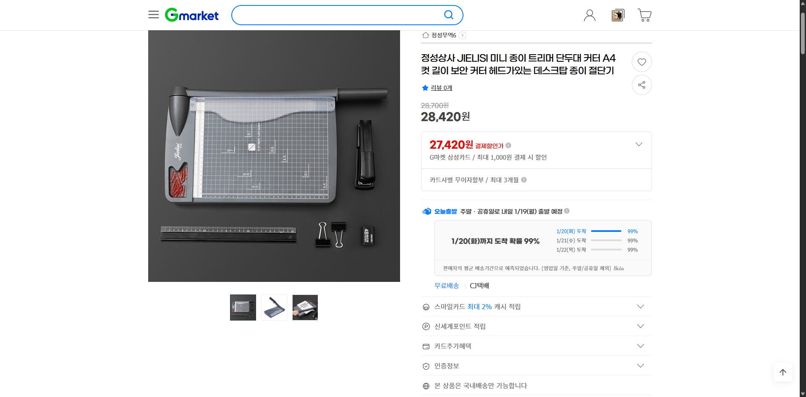Open the 리뷰 0개 reviews link
The height and width of the screenshot is (397, 806).
(x=440, y=88)
